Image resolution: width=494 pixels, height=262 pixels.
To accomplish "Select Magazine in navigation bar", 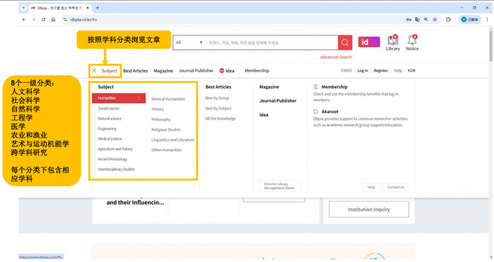I will tap(163, 70).
